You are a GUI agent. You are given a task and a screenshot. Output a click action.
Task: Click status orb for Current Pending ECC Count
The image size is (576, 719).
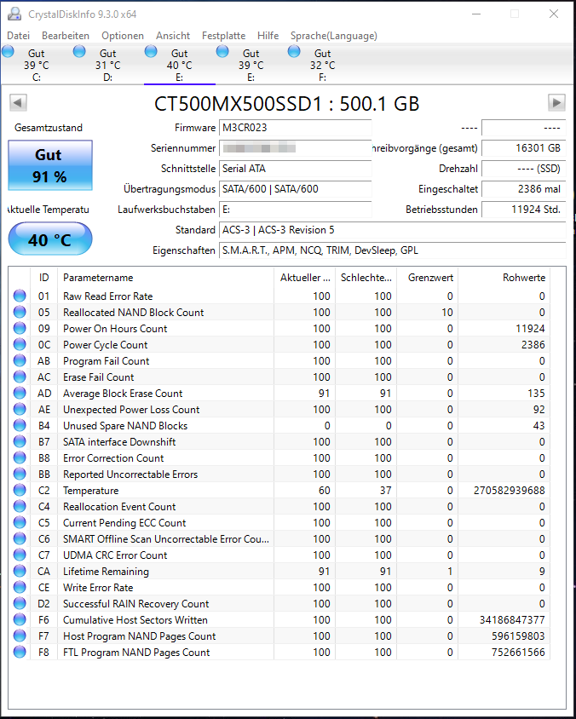coord(20,523)
